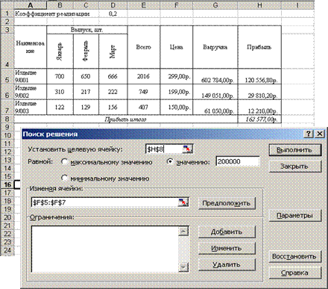Select row 1 header
Image resolution: width=328 pixels, height=289 pixels.
7,13
